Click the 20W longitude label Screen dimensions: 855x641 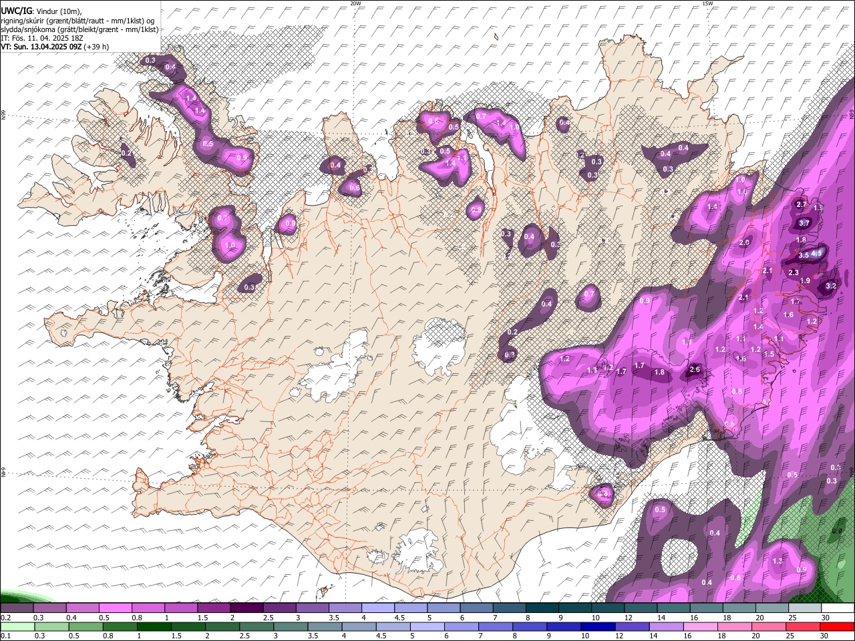[x=356, y=3]
